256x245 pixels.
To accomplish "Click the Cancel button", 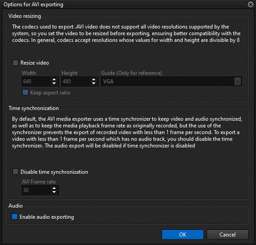I will pyautogui.click(x=228, y=235).
